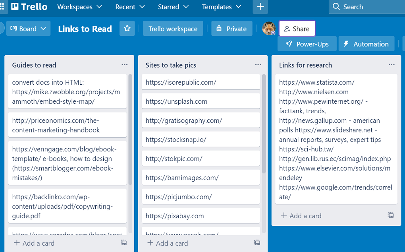Add a card to Links for research

(x=301, y=216)
